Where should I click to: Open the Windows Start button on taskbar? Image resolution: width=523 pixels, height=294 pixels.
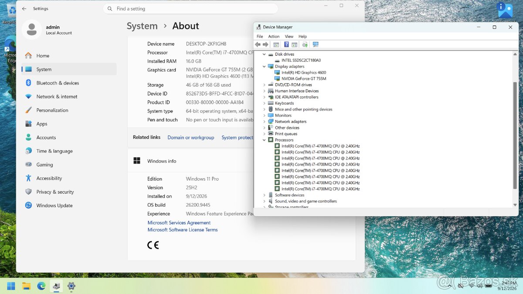pos(11,286)
